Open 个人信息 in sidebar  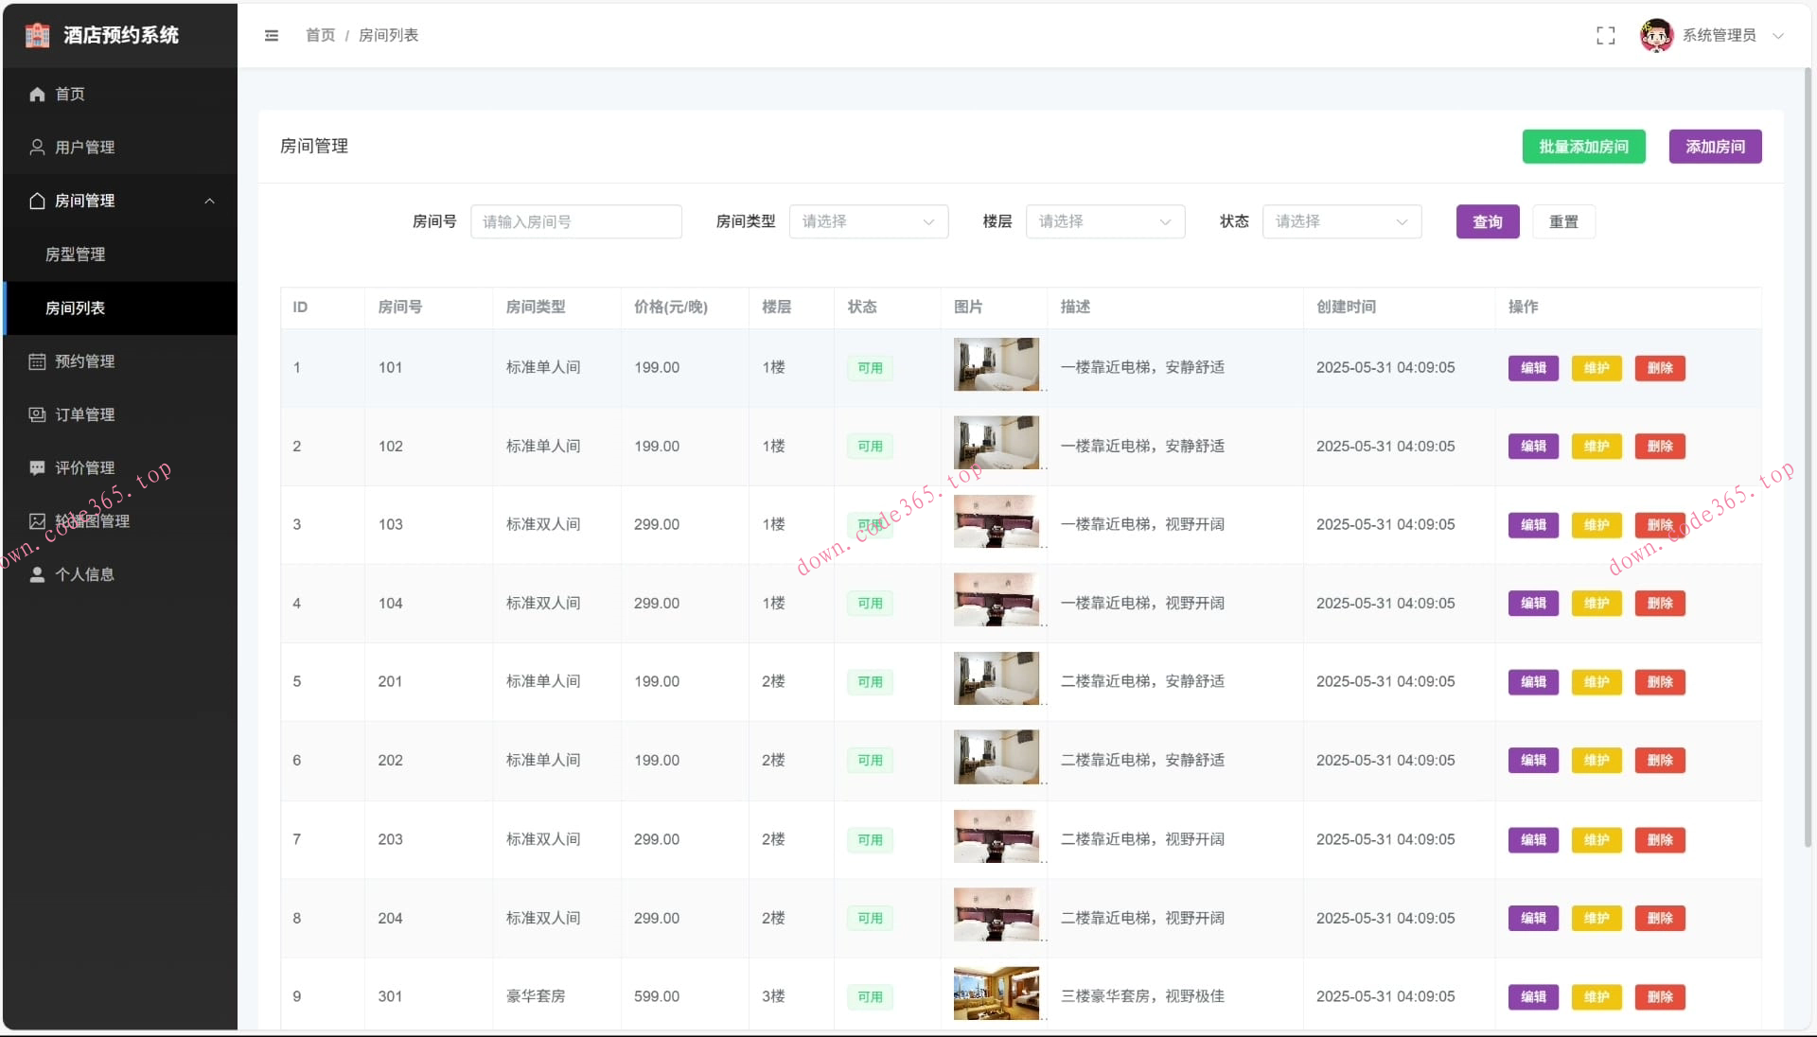click(x=84, y=574)
